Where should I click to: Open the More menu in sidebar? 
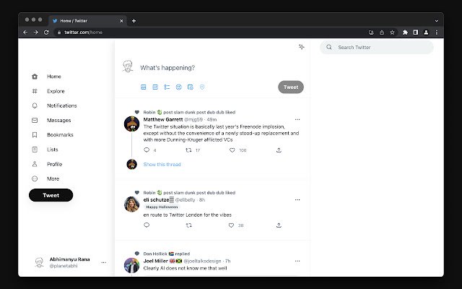click(x=45, y=178)
